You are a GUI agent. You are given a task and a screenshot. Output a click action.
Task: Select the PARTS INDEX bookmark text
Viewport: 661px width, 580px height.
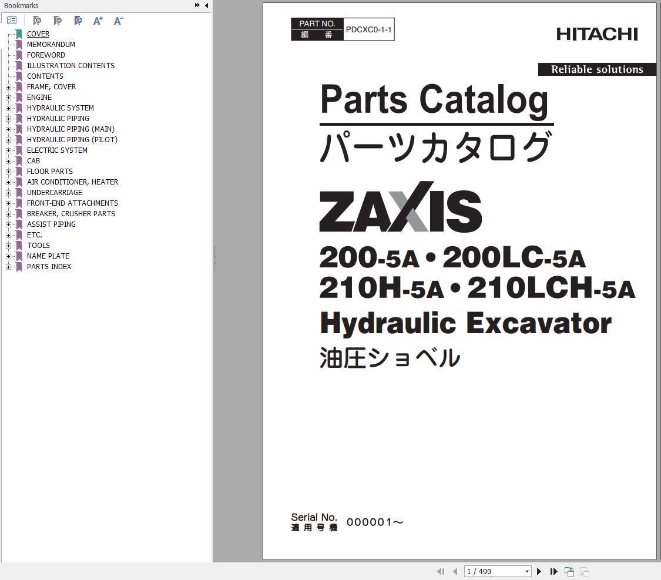point(49,266)
